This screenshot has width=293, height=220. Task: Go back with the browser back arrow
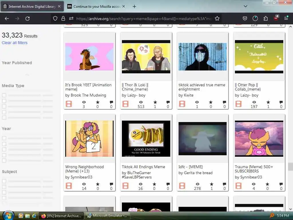(x=7, y=19)
